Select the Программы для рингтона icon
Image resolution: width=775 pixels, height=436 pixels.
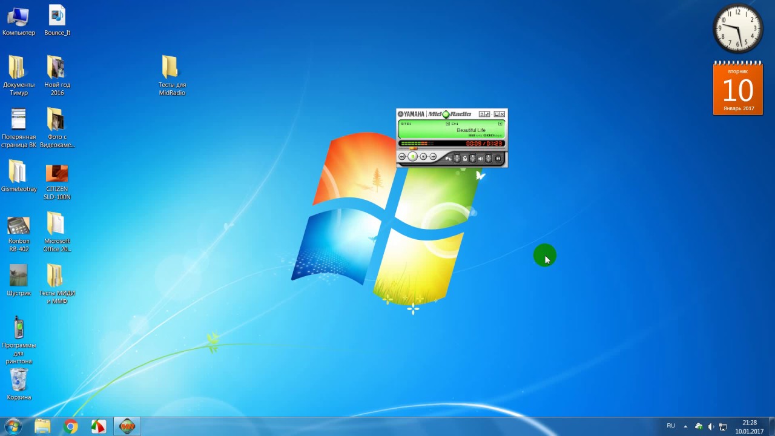[19, 341]
